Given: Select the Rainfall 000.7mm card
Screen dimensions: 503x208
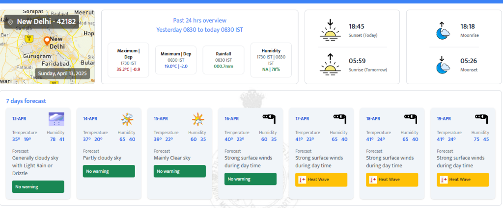Looking at the screenshot, I should point(224,60).
